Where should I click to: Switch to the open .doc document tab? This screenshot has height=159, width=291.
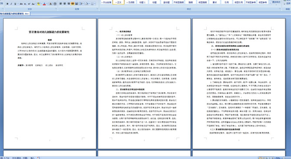click(x=15, y=13)
